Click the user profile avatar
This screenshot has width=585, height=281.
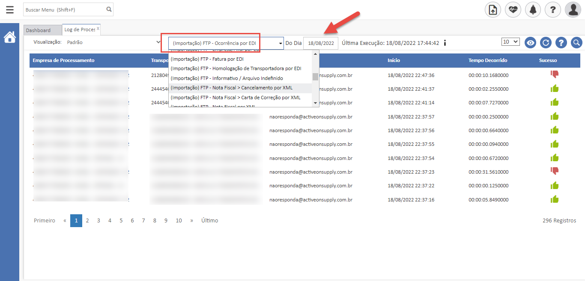point(573,9)
